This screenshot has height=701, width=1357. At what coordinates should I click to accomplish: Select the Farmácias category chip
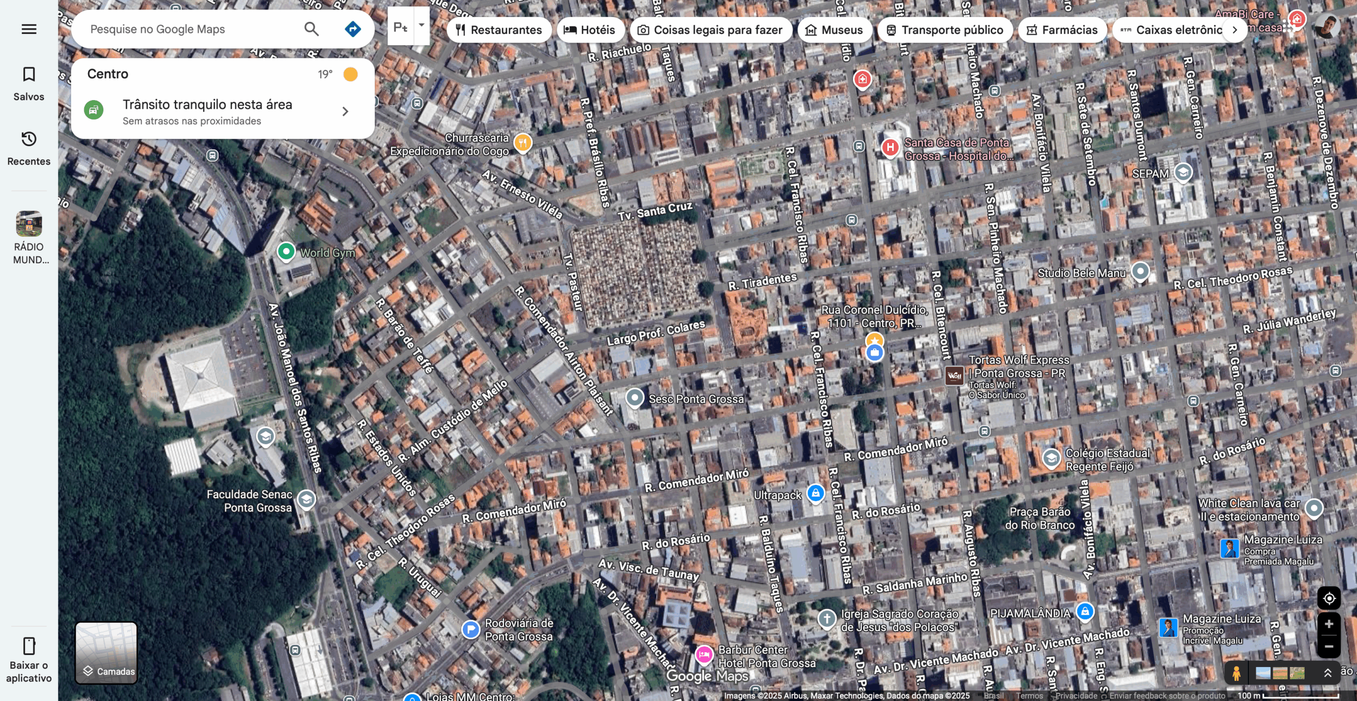1062,30
